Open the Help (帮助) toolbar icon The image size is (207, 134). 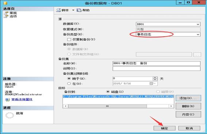coord(79,10)
